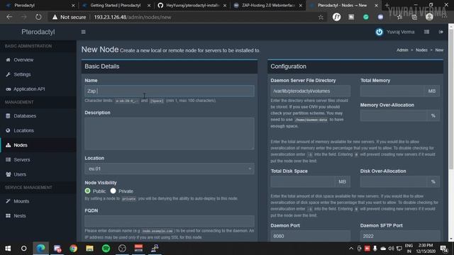Viewport: 454px width, 255px height.
Task: Switch to Getting Started Pterodactyl tab
Action: (x=115, y=5)
